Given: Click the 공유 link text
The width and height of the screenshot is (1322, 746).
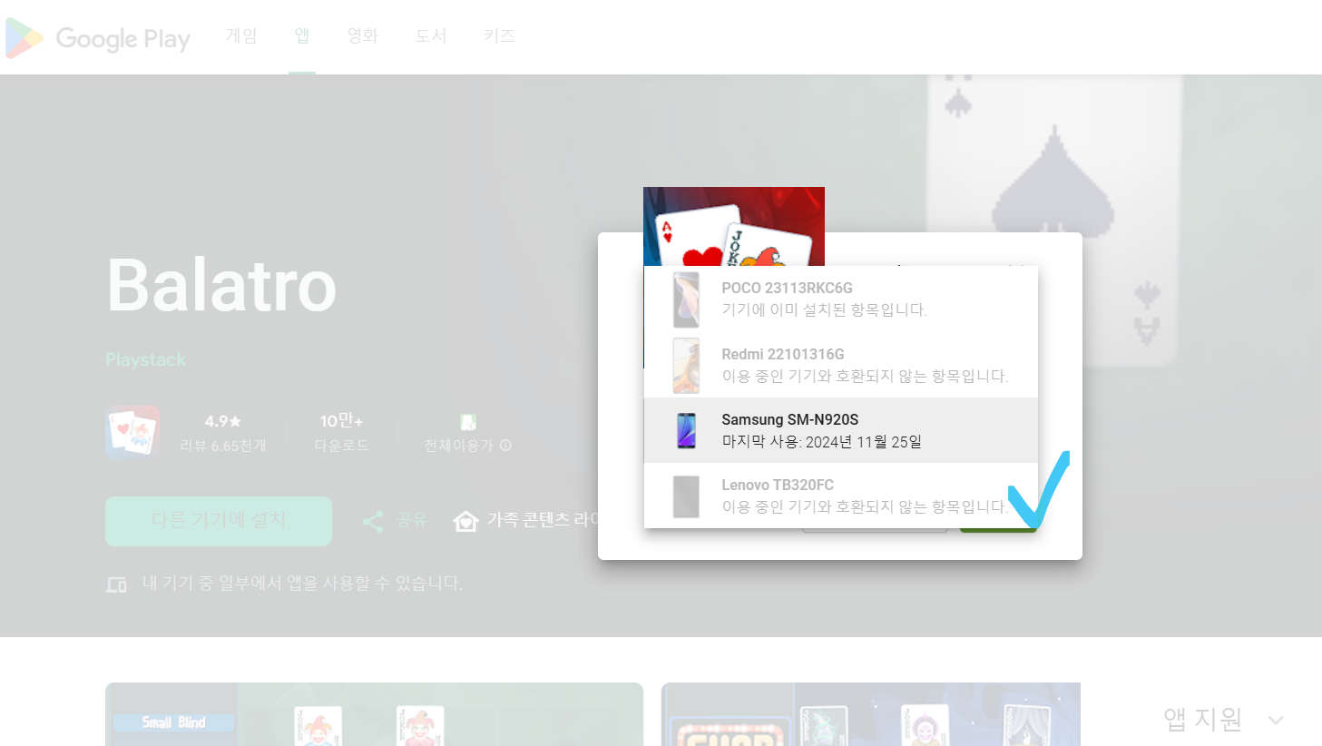Looking at the screenshot, I should (411, 520).
